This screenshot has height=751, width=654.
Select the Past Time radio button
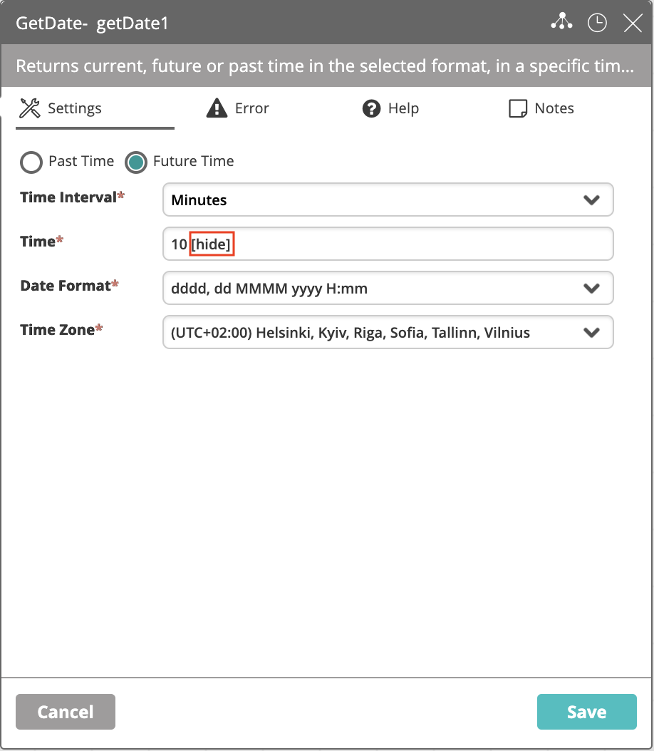[31, 162]
